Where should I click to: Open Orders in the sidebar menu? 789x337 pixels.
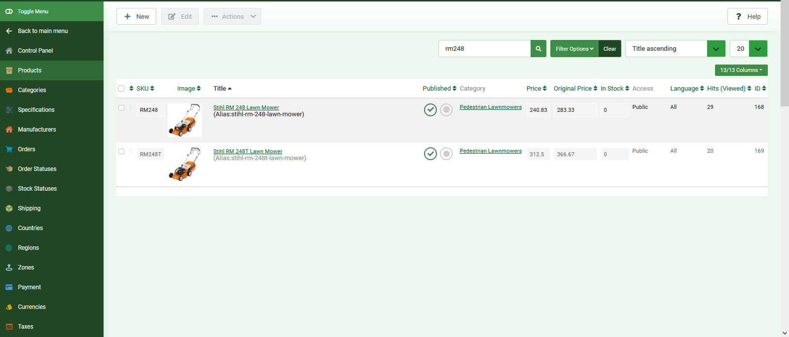coord(52,149)
